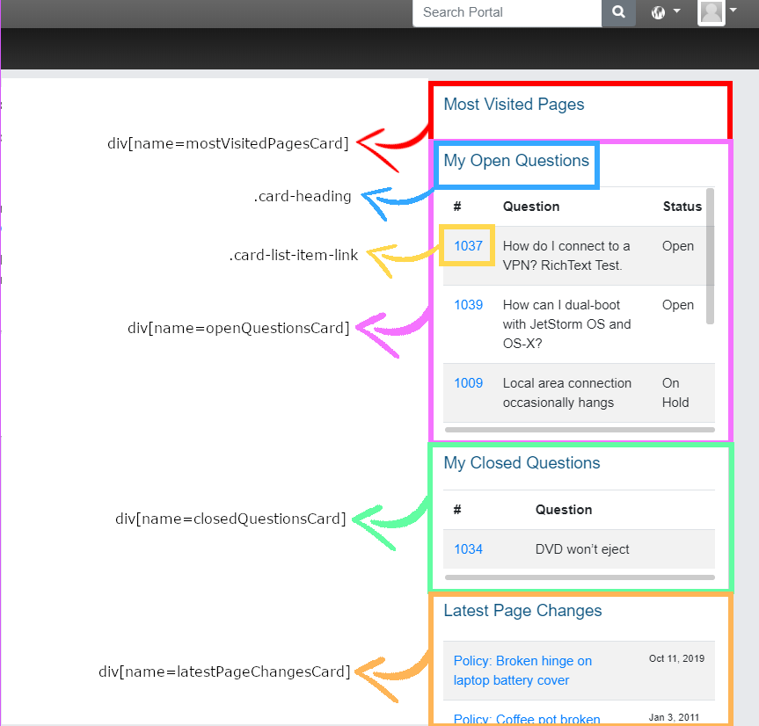
Task: Open closed question 1034
Action: [468, 549]
